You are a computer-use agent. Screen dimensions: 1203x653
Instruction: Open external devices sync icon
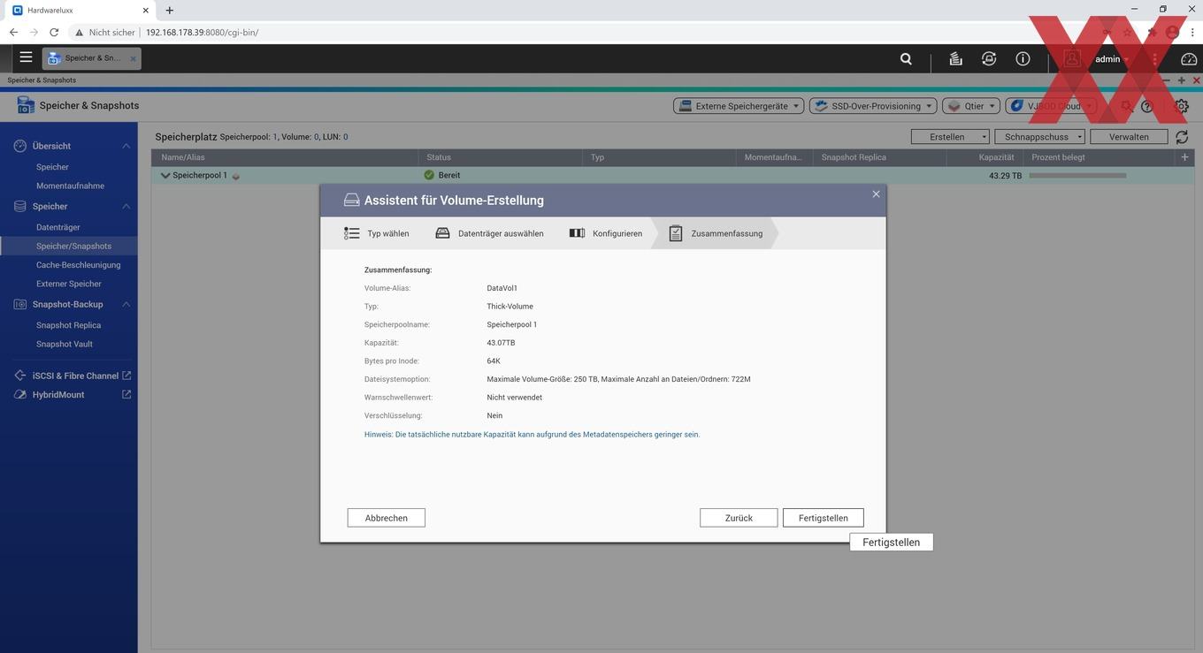click(989, 59)
